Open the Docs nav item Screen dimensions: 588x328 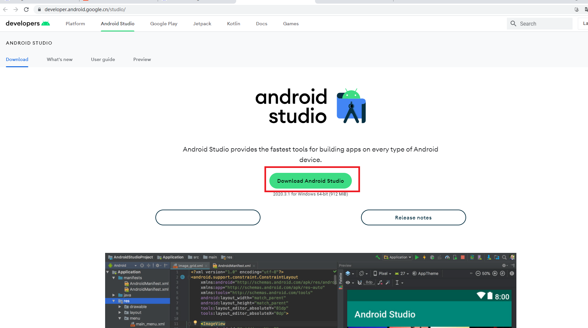pos(262,24)
